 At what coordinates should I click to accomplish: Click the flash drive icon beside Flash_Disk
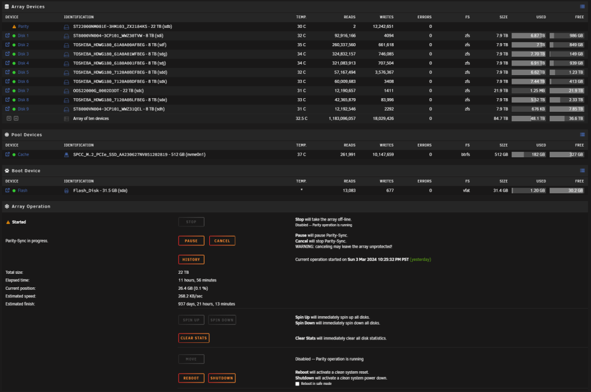[66, 191]
